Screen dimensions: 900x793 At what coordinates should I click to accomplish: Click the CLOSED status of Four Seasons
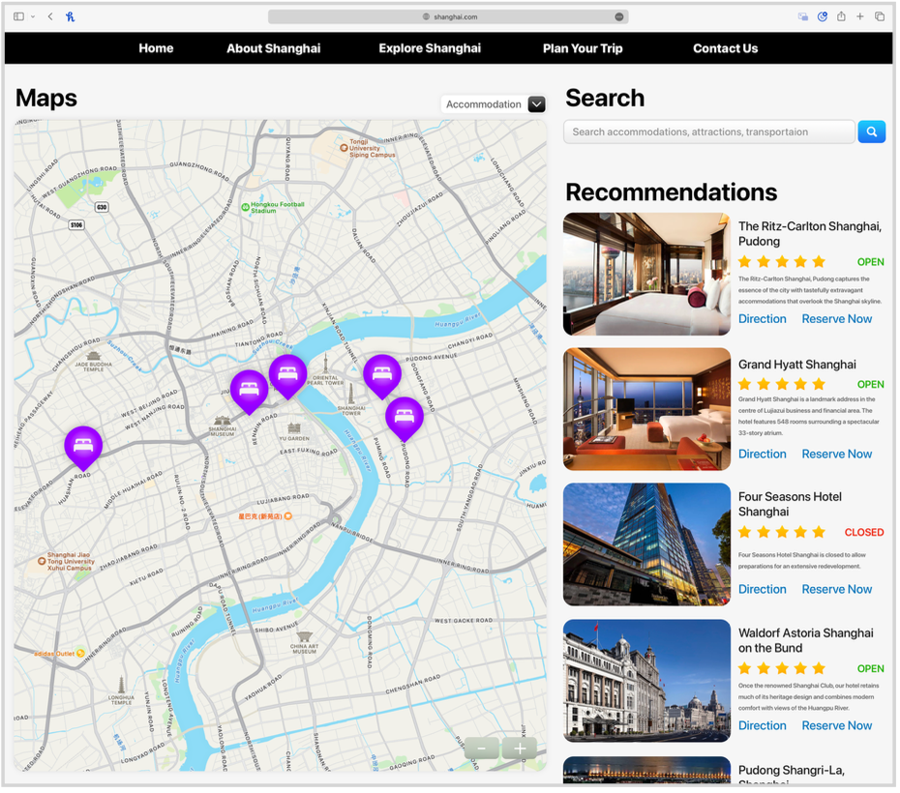(x=866, y=534)
